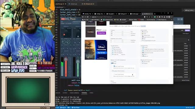Enable gaussian blur effect
Viewport: 195px width, 109px height.
141,61
